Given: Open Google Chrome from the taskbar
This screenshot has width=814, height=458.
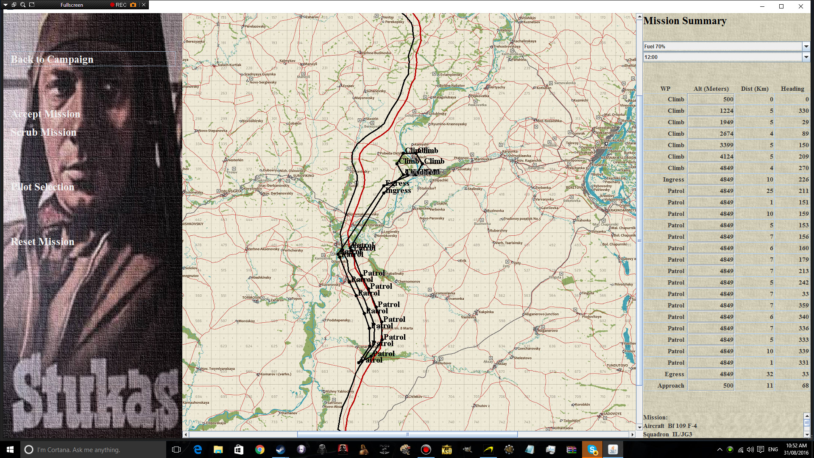Looking at the screenshot, I should tap(259, 450).
